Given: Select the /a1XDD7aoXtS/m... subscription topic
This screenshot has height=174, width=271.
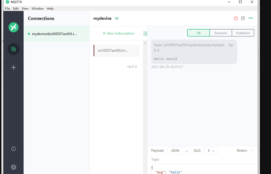Looking at the screenshot, I should click(x=116, y=51).
